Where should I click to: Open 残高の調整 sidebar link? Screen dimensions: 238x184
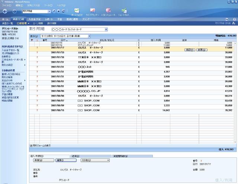7,101
